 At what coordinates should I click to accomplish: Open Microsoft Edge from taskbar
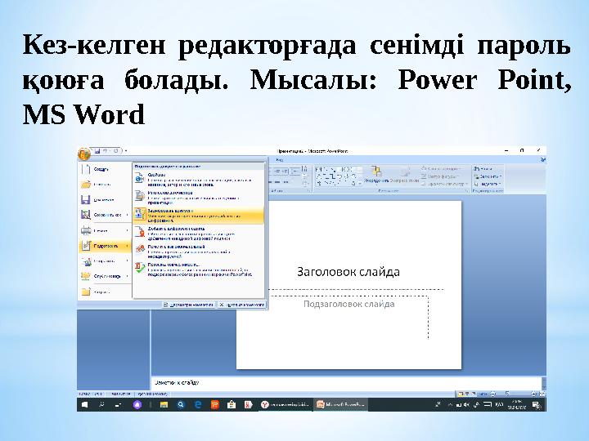198,404
